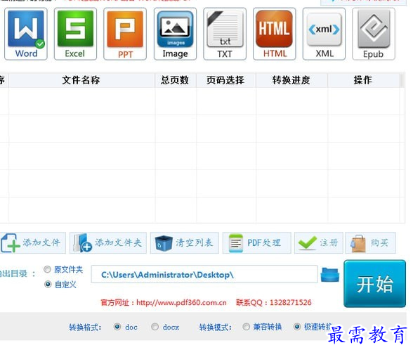Click the 总页数 column header

(x=175, y=80)
